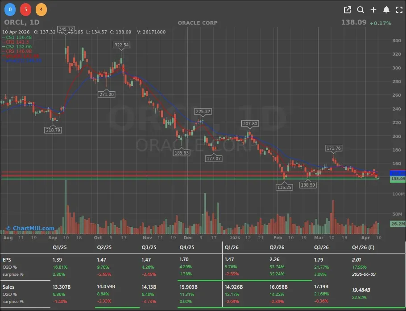Click the EPS row label
Screen dimensions: 406x311
7,260
